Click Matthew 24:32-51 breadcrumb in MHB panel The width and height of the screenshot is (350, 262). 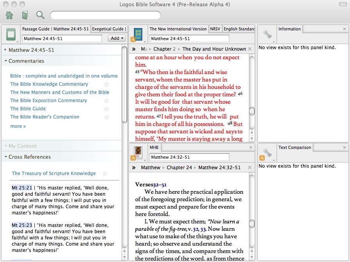(220, 168)
